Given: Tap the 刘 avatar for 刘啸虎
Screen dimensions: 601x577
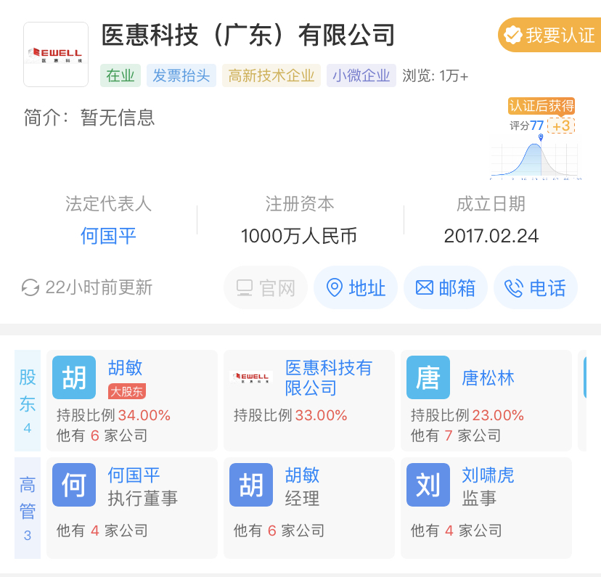Looking at the screenshot, I should (428, 485).
